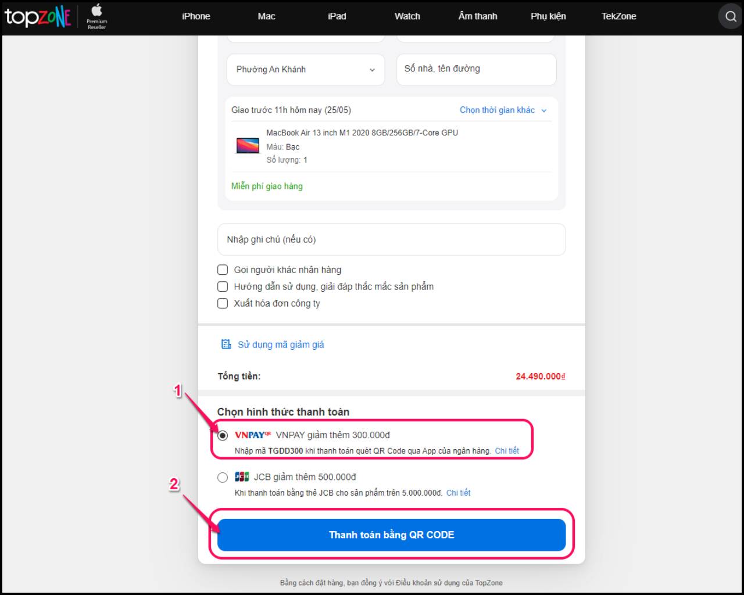The width and height of the screenshot is (744, 595).
Task: Click Giao trước 11h hôm nay text
Action: coord(291,110)
